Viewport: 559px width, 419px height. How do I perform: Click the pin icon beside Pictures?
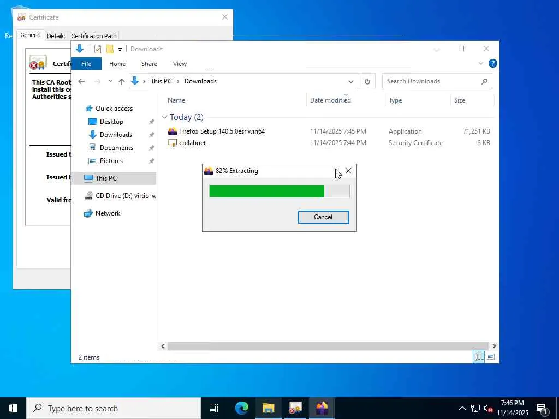tap(152, 161)
